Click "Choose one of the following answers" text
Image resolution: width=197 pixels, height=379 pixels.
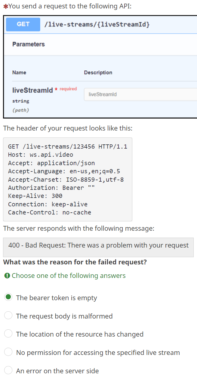(x=69, y=276)
